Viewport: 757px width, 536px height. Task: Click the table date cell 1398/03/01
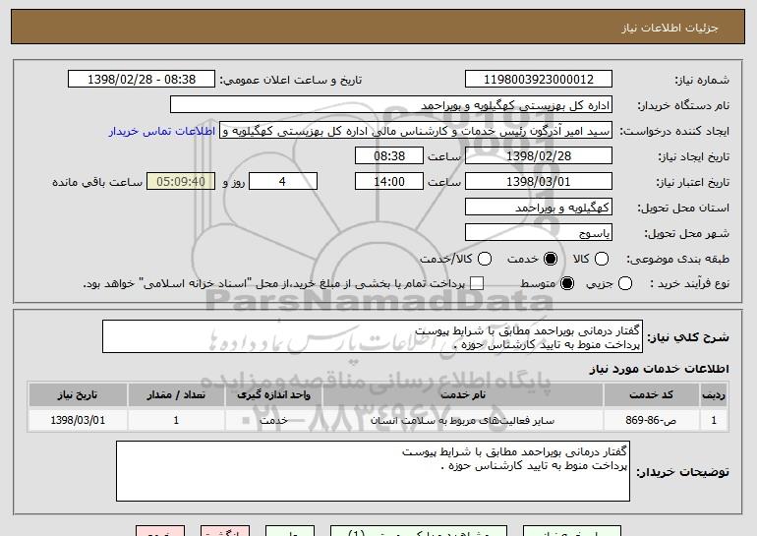[78, 420]
